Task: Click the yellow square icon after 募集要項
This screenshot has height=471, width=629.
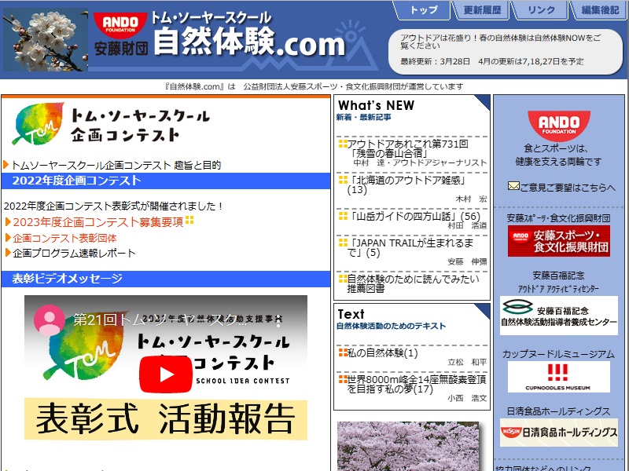Action: 189,220
